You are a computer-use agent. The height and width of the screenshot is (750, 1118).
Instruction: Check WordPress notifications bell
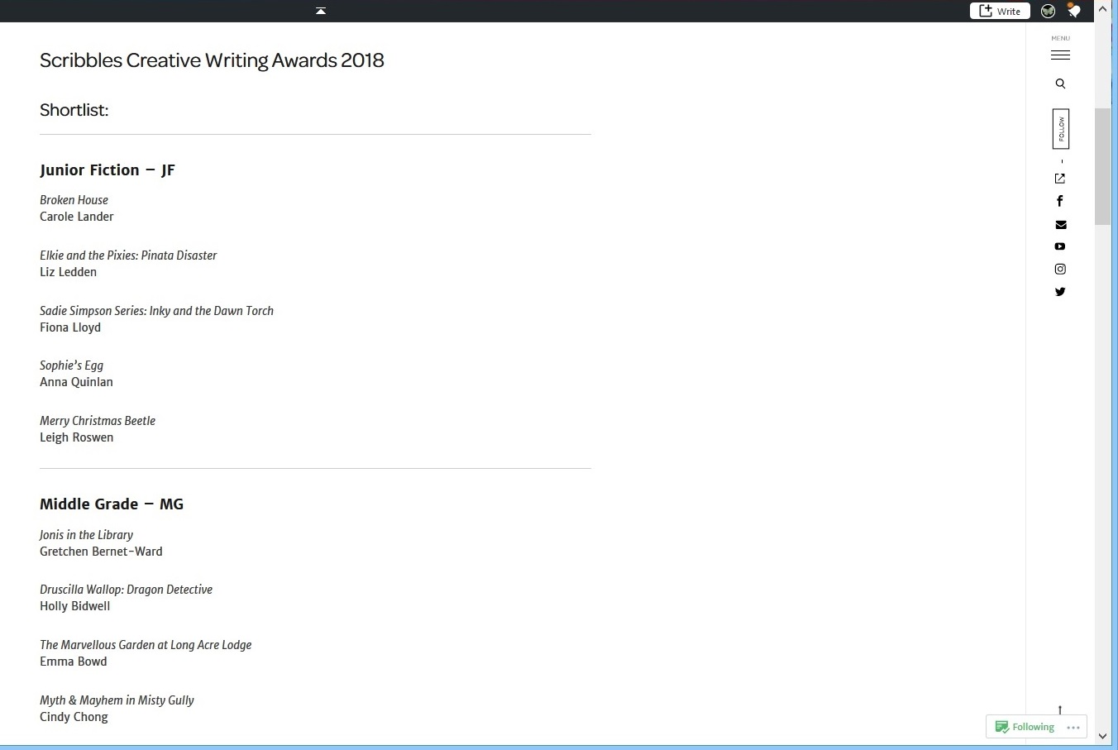[1073, 11]
